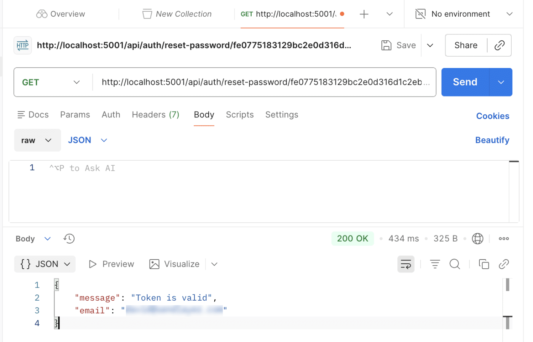Open network information globe icon
Screen dimensions: 533x342
(x=477, y=238)
